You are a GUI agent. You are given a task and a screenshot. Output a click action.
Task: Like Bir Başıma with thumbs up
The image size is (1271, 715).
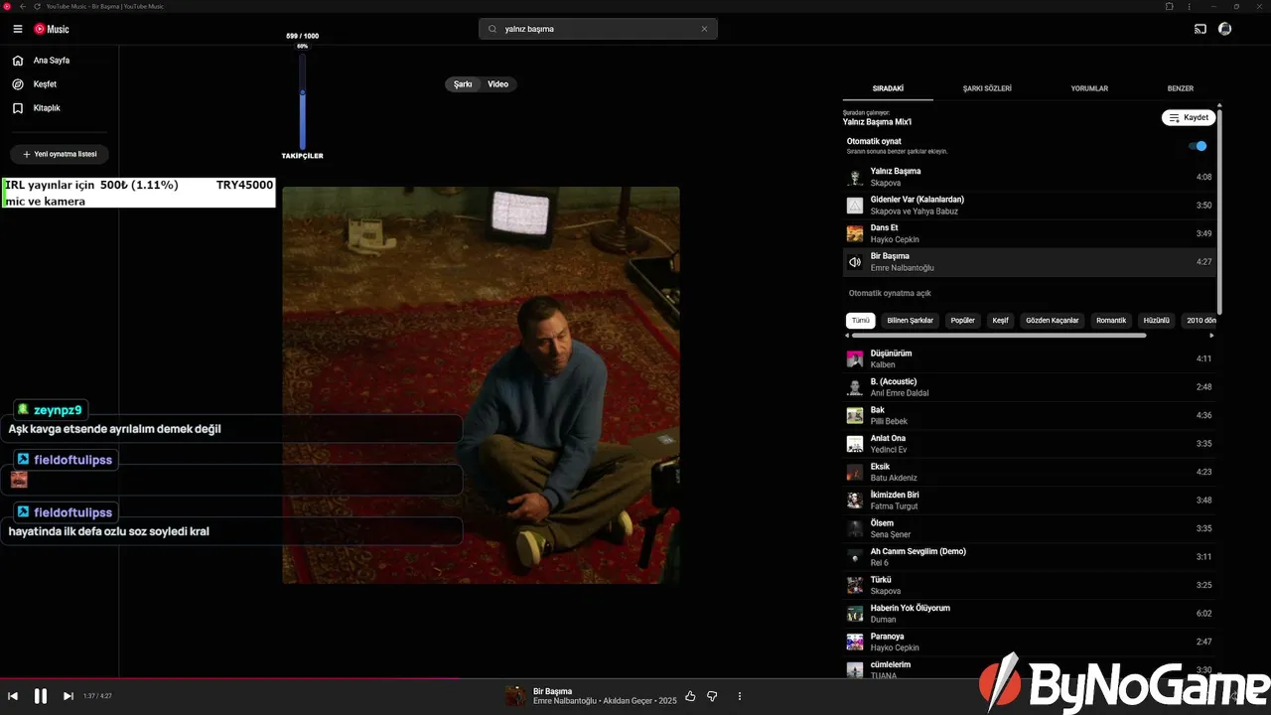pos(690,696)
